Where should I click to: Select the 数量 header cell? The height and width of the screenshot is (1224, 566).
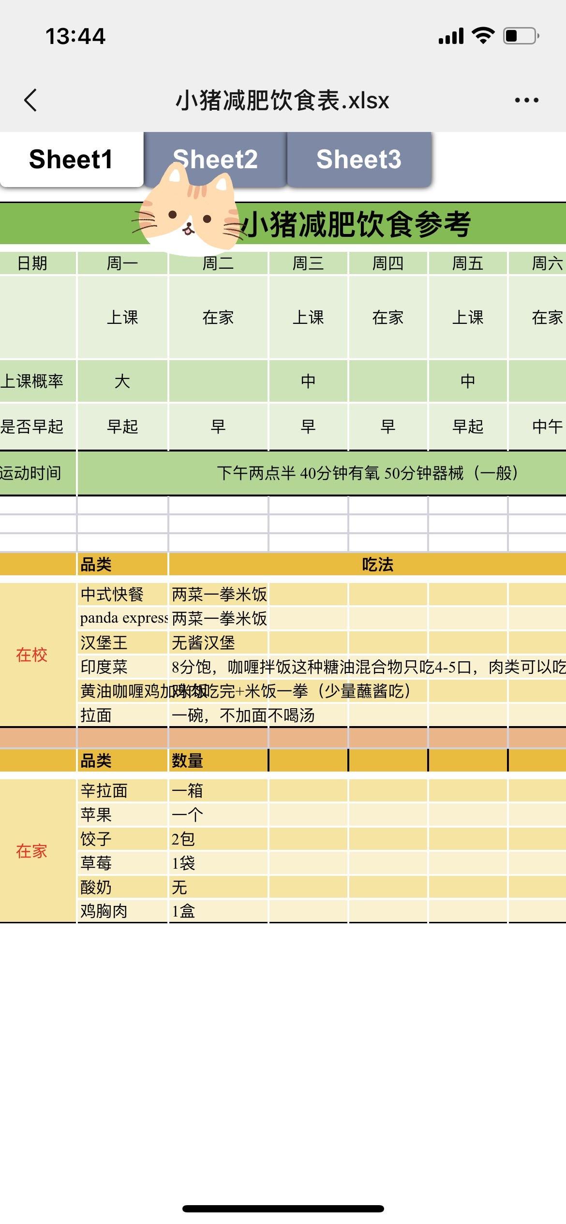(218, 760)
